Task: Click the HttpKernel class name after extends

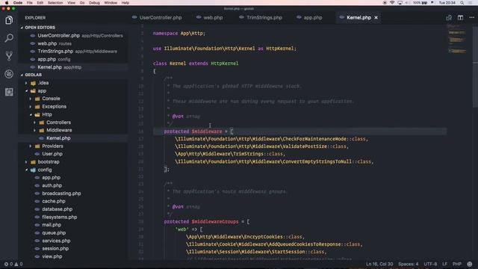Action: point(224,64)
